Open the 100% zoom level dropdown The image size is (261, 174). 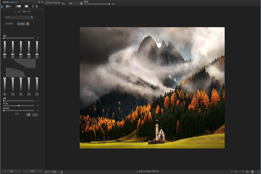253,172
